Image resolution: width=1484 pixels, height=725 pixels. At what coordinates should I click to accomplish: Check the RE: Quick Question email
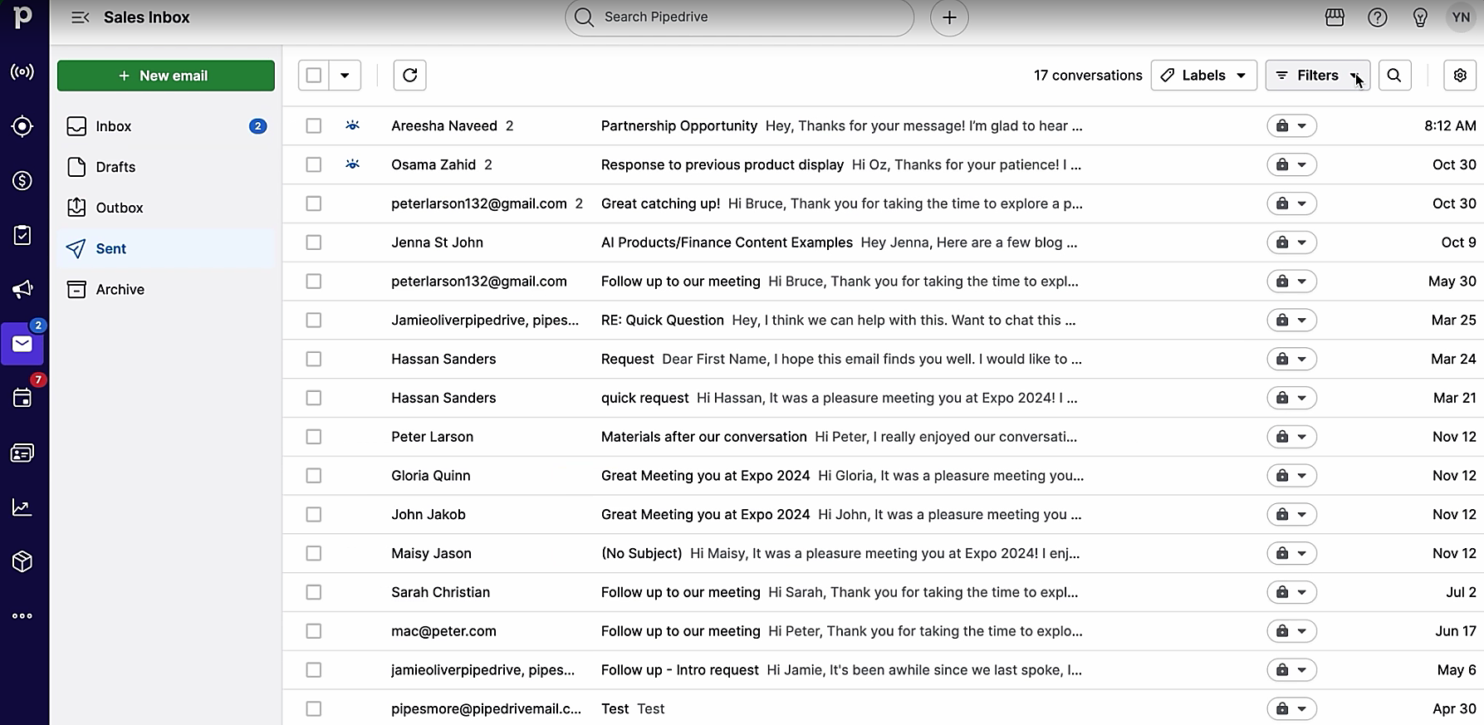pos(313,320)
